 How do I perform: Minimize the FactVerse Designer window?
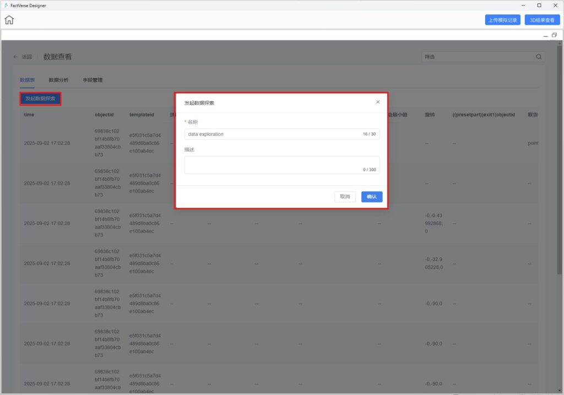[x=523, y=6]
